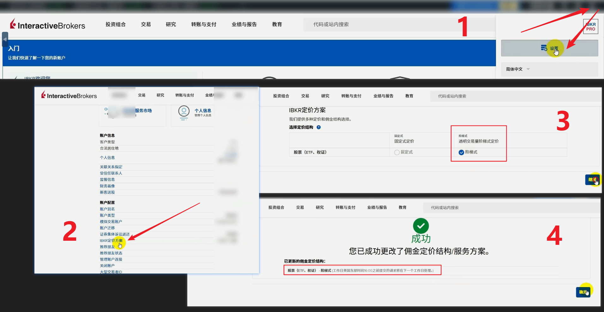Select the 固定式 radio button
The width and height of the screenshot is (604, 312).
pyautogui.click(x=397, y=152)
